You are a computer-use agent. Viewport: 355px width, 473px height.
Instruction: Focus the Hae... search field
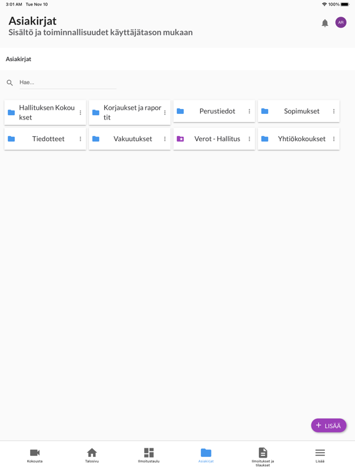click(x=68, y=83)
